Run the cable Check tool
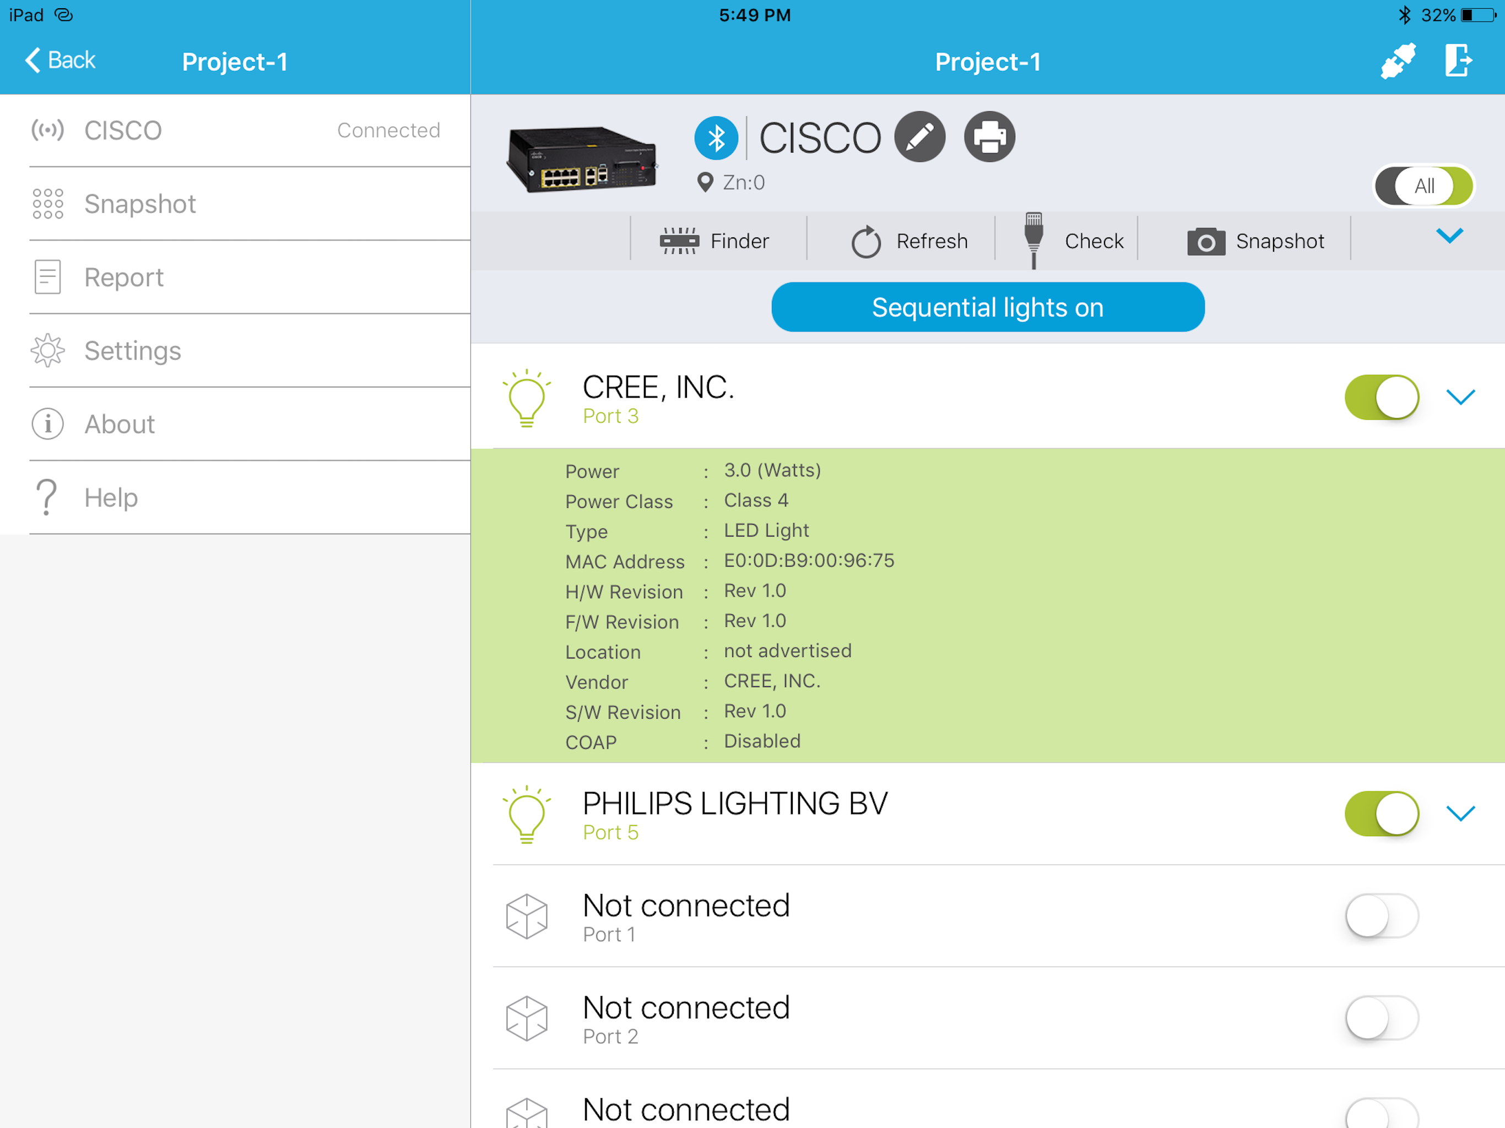Screen dimensions: 1505x1128 click(x=1074, y=241)
